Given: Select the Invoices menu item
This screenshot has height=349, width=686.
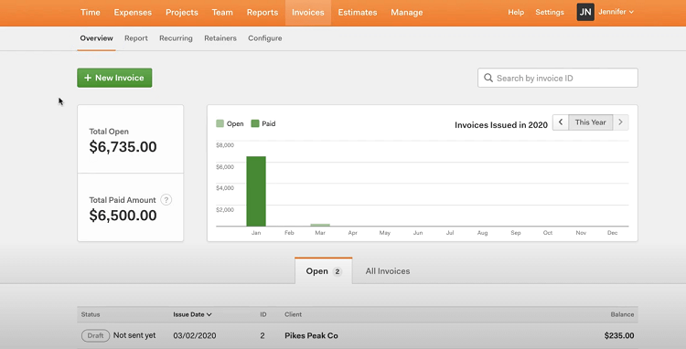Looking at the screenshot, I should [x=308, y=12].
